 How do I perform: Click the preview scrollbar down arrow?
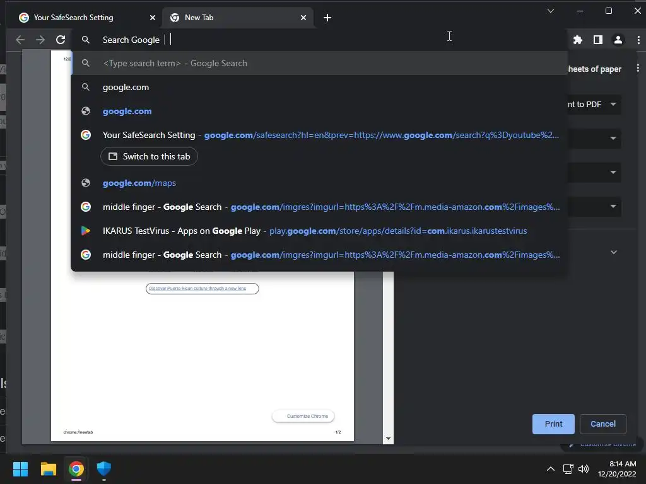(388, 439)
